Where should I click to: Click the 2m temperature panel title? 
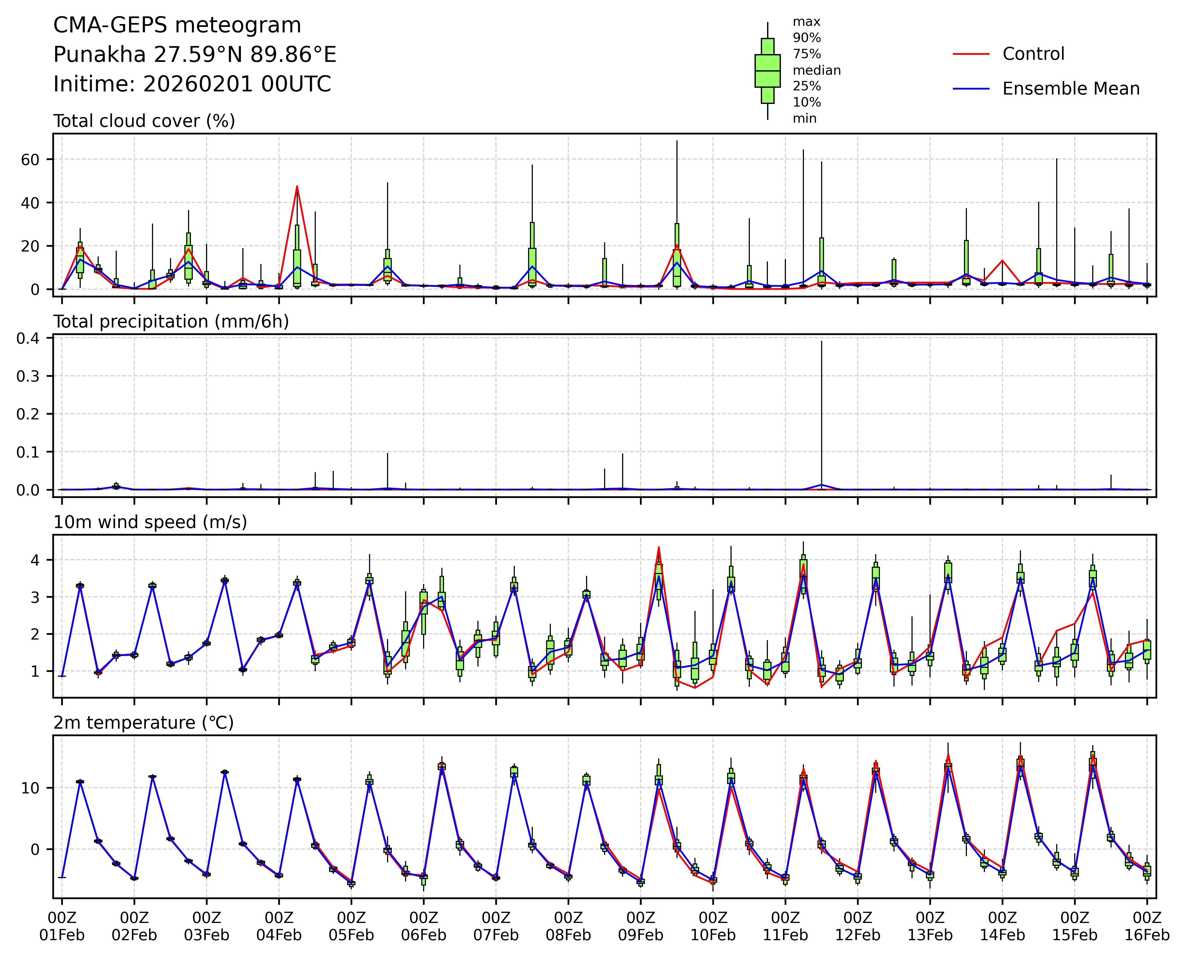(143, 723)
